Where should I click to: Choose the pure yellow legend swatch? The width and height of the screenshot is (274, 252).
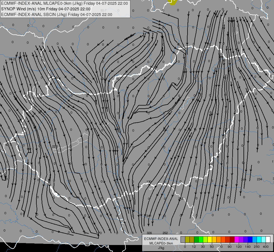[x=210, y=240]
